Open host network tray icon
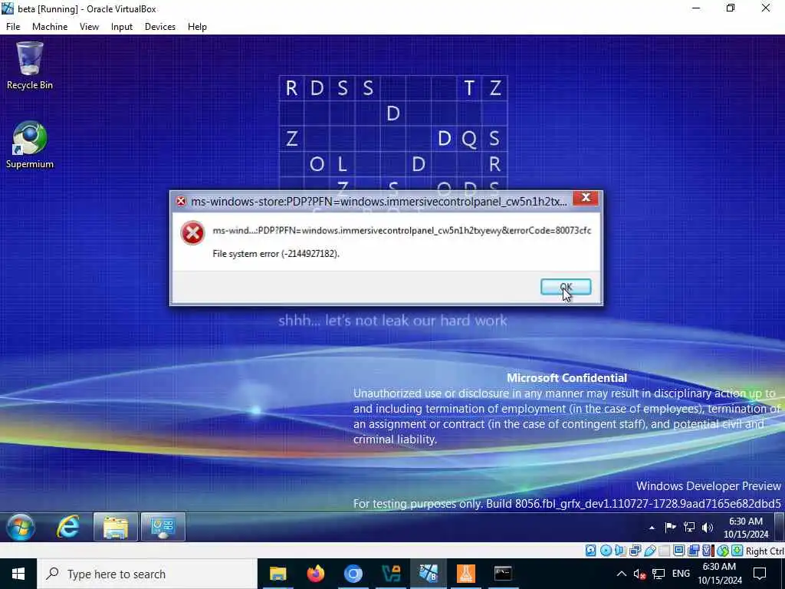 pyautogui.click(x=659, y=574)
